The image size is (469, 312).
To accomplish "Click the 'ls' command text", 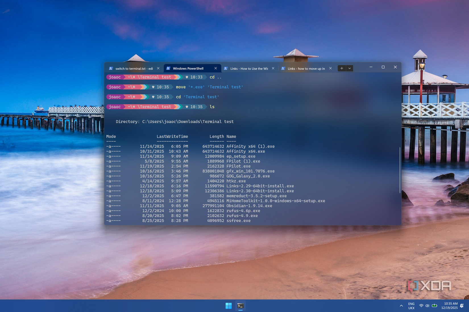I will (212, 107).
